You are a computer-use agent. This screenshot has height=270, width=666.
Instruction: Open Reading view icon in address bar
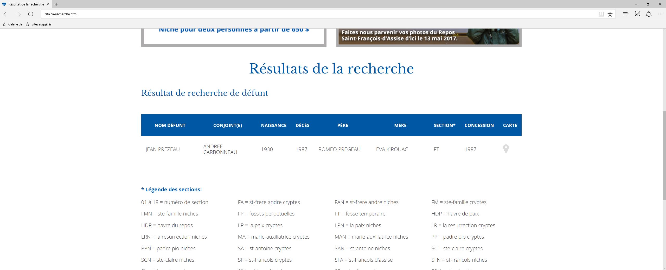click(601, 14)
